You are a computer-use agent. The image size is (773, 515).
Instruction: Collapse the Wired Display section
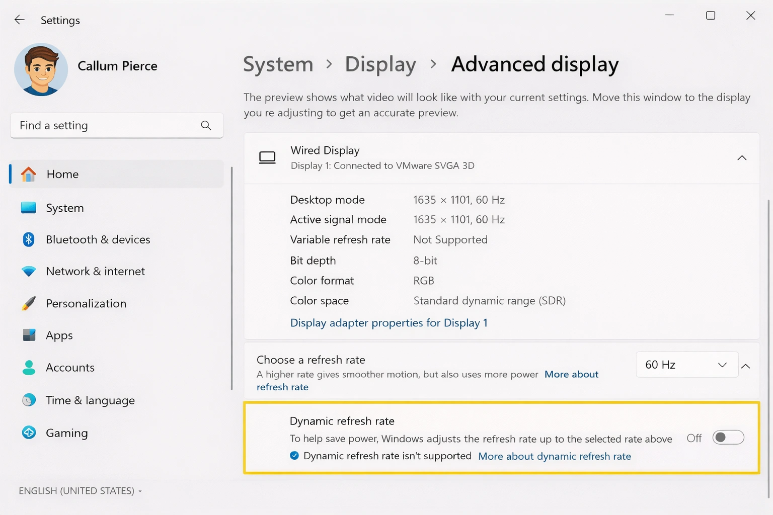742,157
